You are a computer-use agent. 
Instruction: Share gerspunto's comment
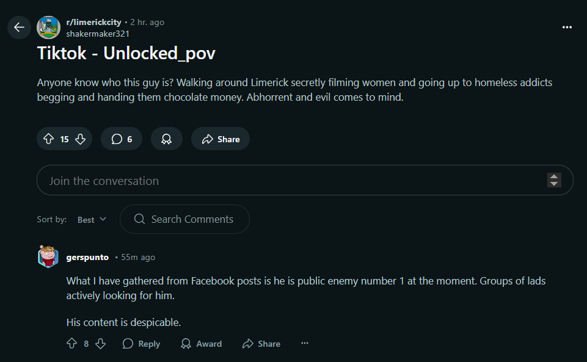(x=261, y=344)
